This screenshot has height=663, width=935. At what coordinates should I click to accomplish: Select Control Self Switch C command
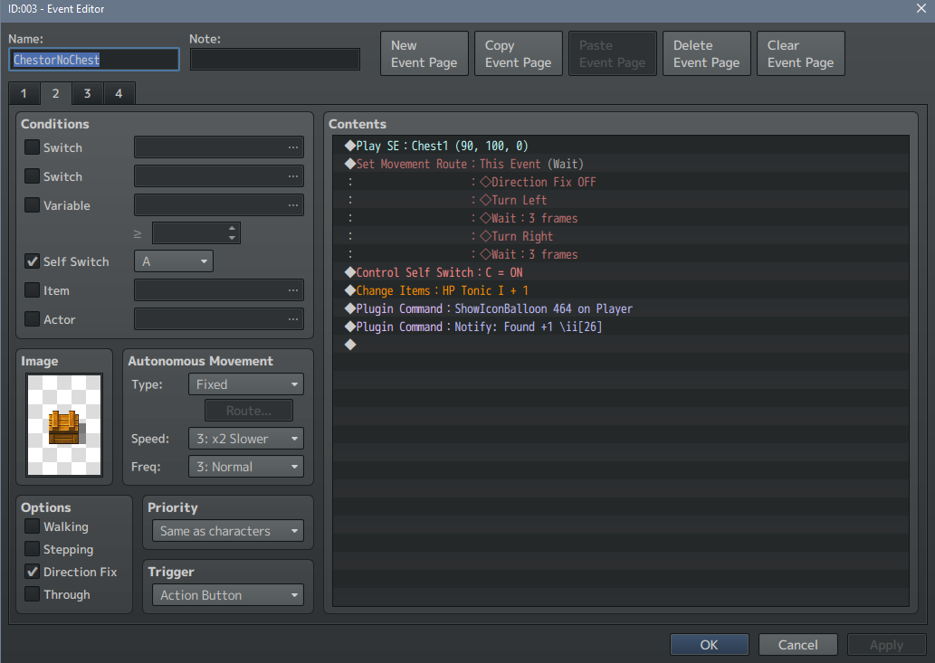[621, 272]
